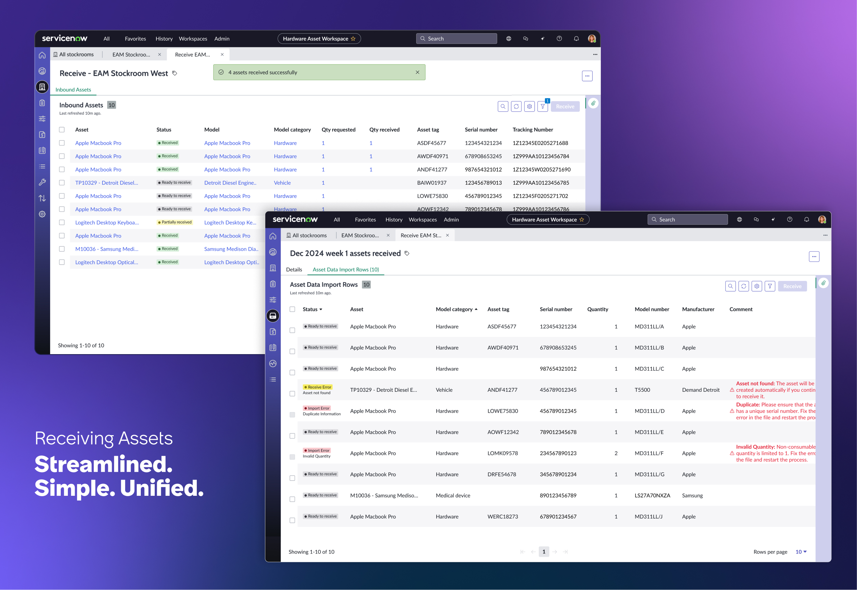Click the up-down arrows icon in back window sidebar
857x590 pixels.
[42, 198]
